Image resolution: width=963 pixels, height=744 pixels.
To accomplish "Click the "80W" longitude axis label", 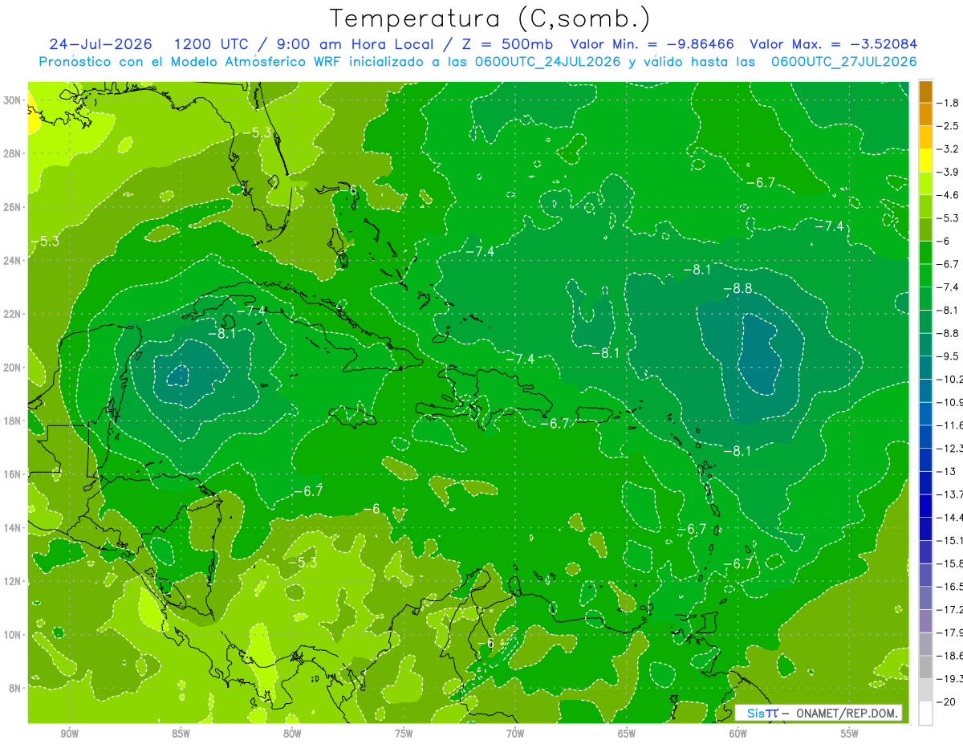I will pyautogui.click(x=292, y=734).
